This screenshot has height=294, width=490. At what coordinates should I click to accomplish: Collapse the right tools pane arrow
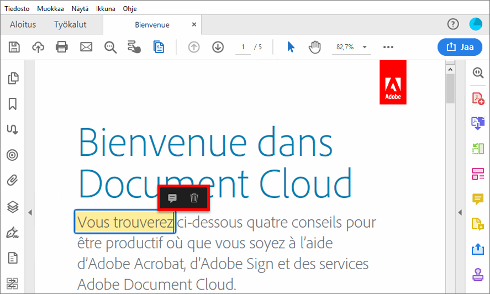coord(460,212)
